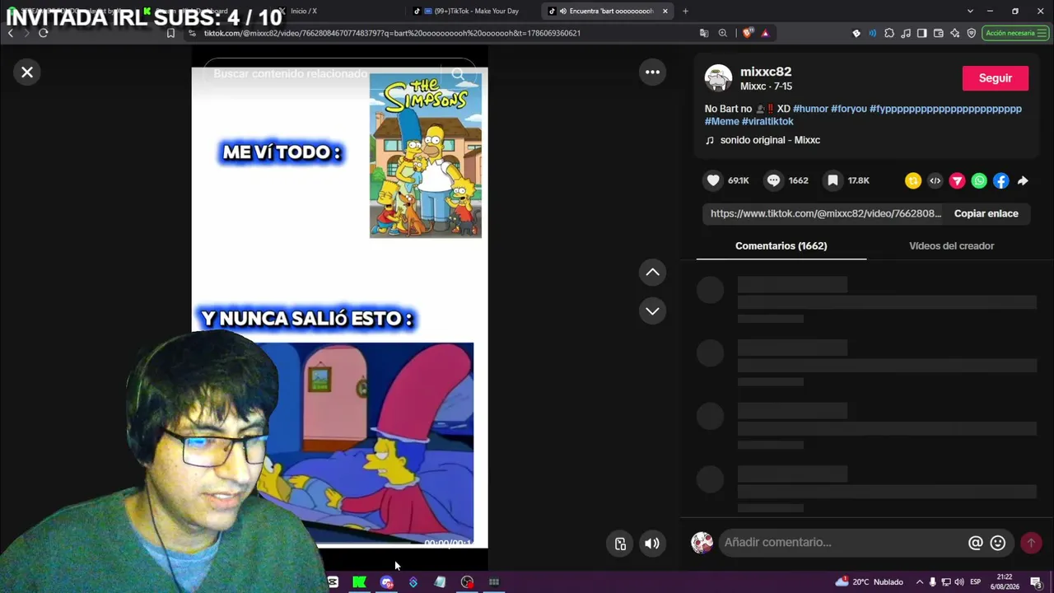Viewport: 1054px width, 593px height.
Task: Like the video with the heart icon
Action: [x=713, y=180]
